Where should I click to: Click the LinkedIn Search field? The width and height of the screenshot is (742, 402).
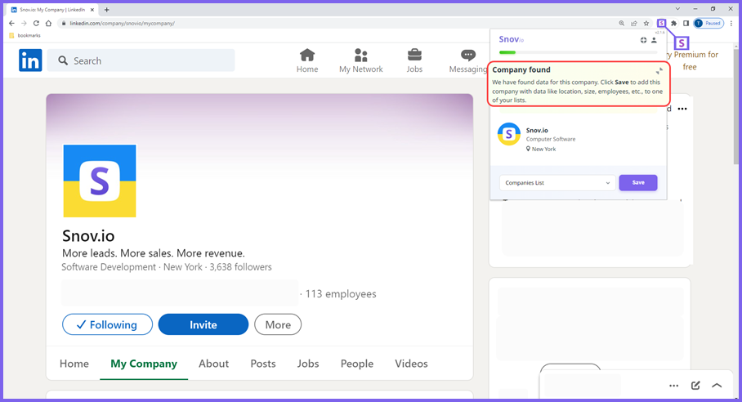[x=141, y=60]
